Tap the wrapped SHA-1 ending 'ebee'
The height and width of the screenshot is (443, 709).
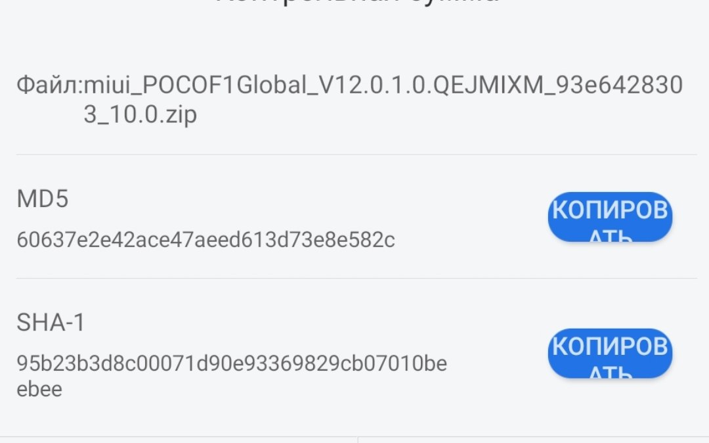(x=39, y=389)
